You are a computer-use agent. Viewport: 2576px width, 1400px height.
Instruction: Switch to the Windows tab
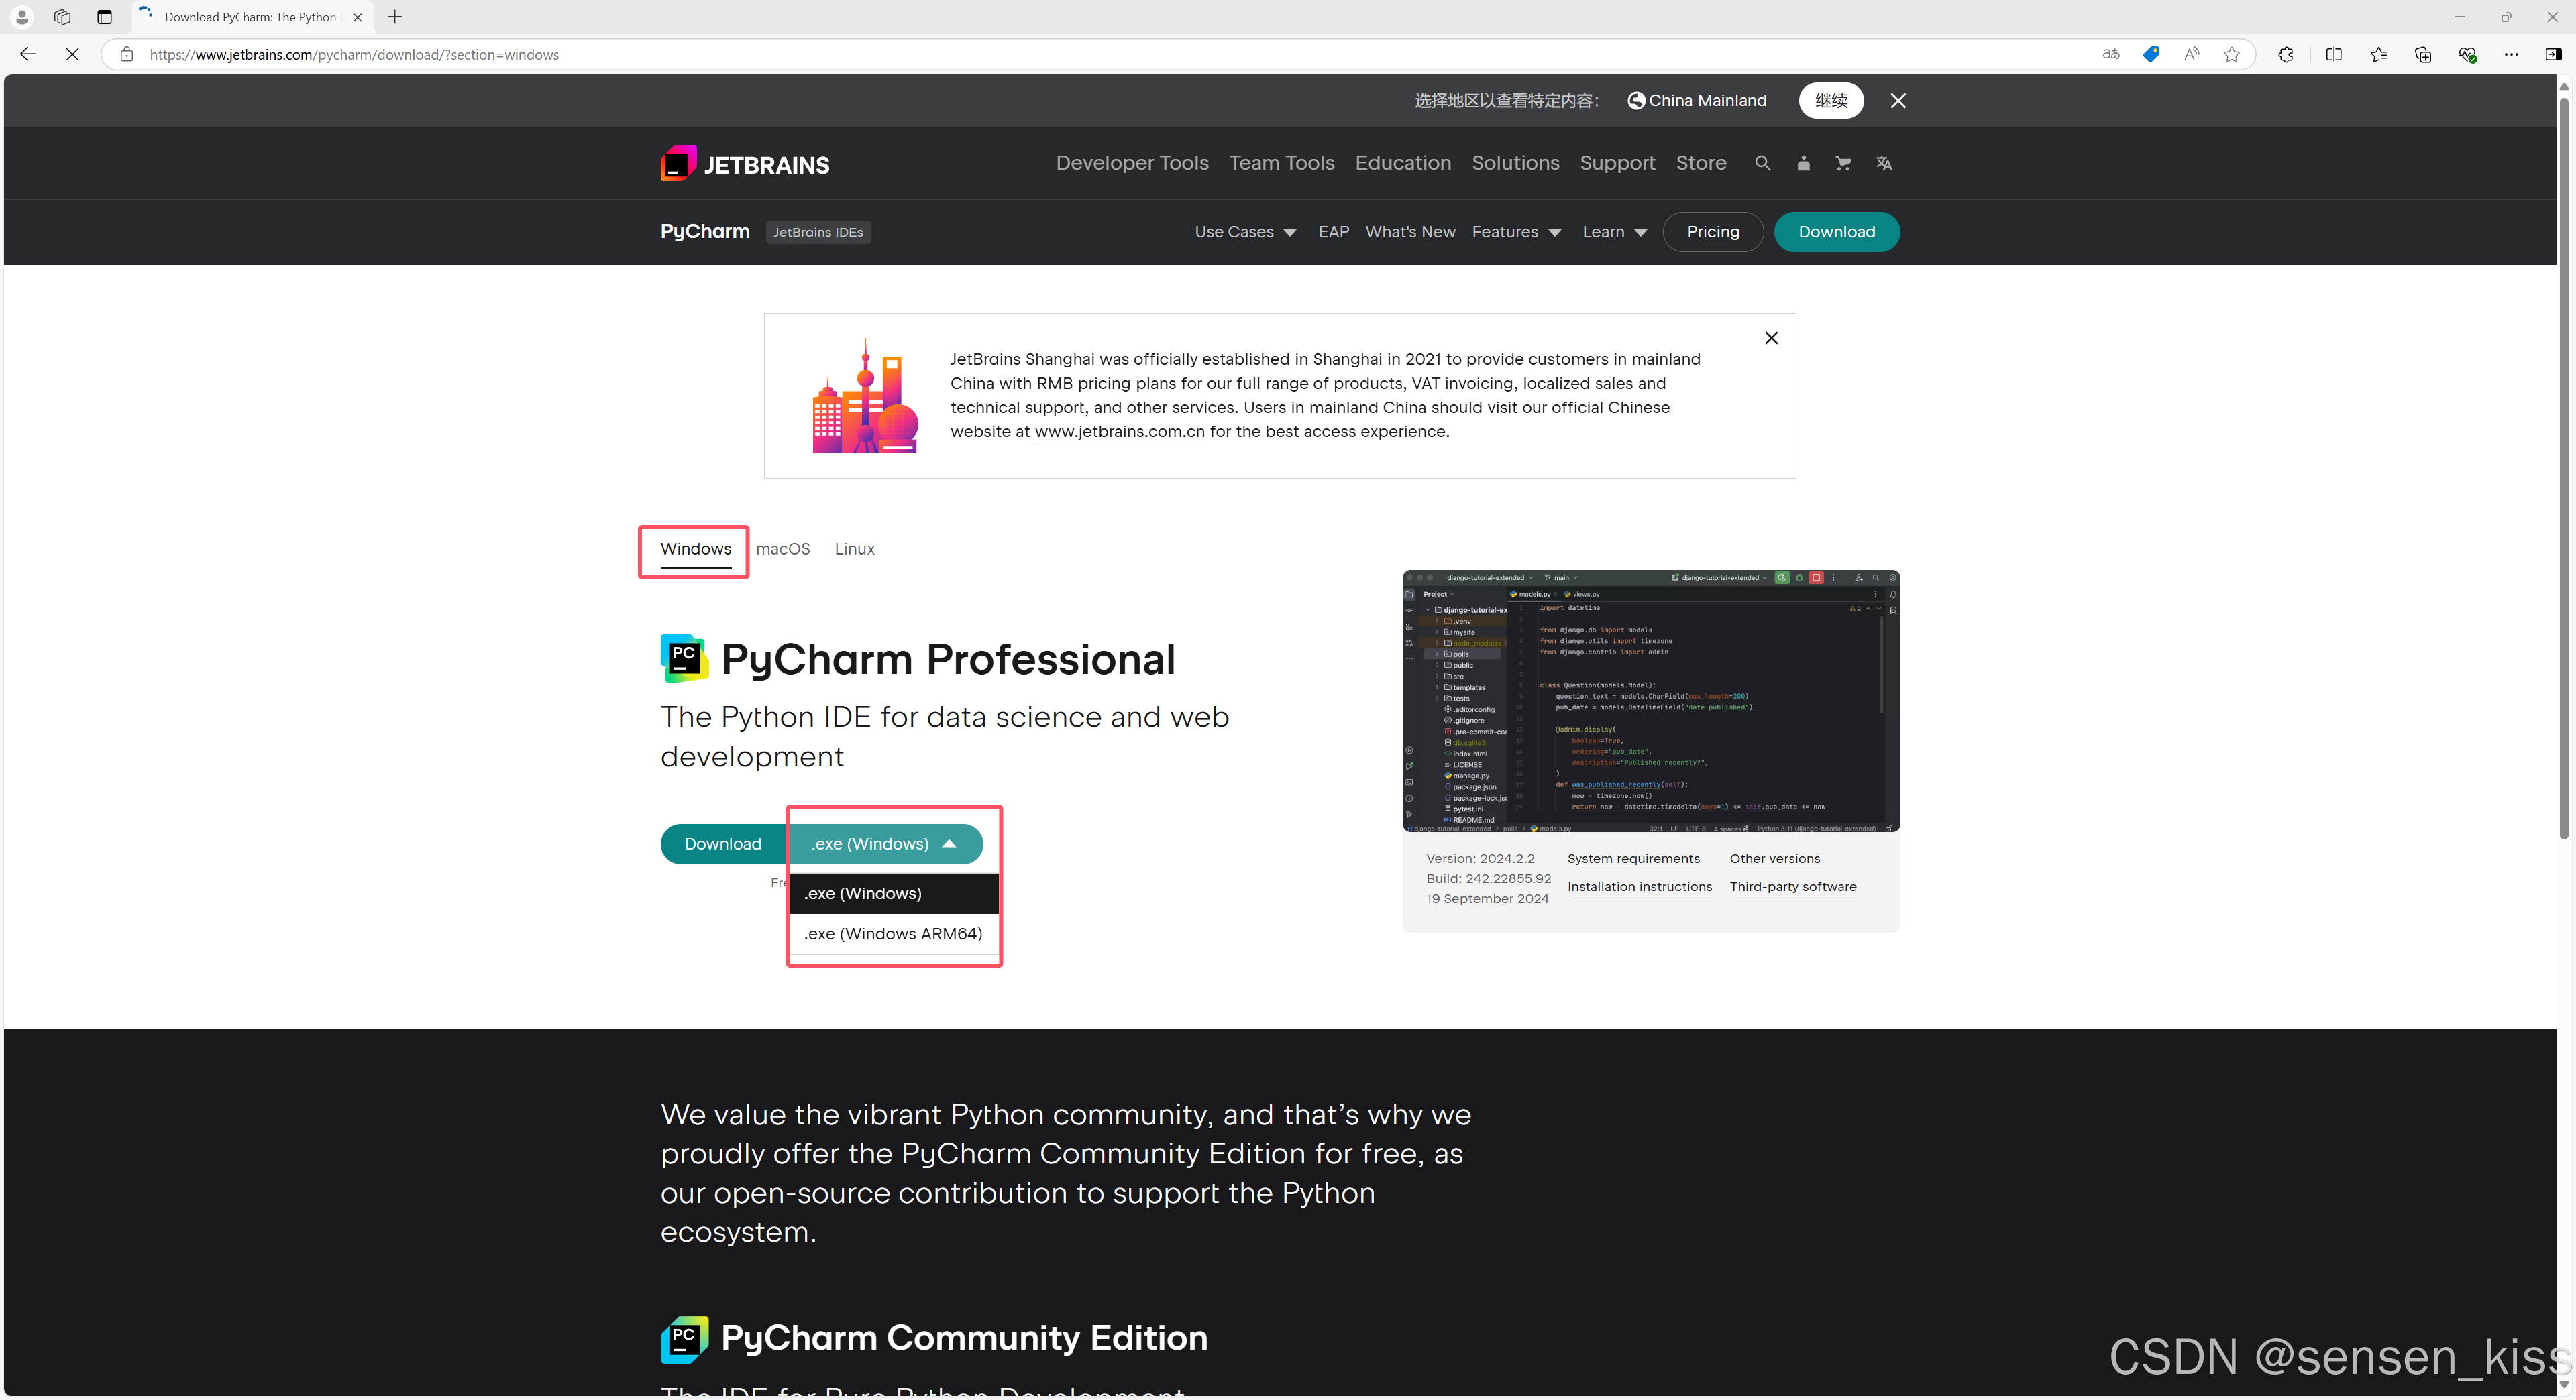(x=695, y=548)
